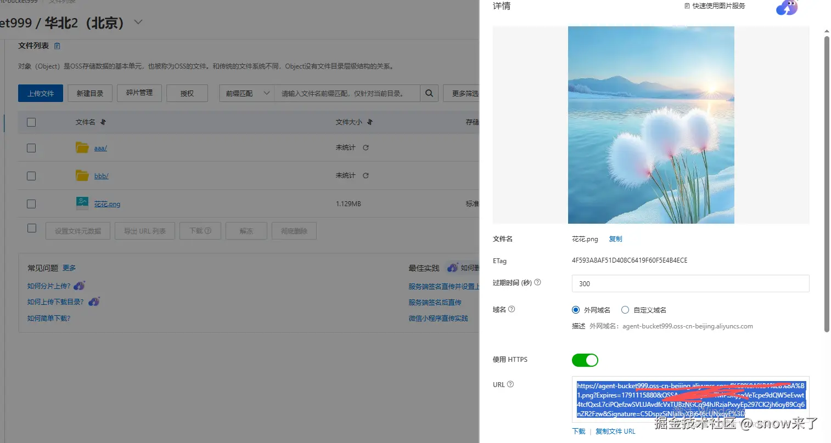The image size is (831, 443).
Task: Toggle the 使用 HTTPS switch
Action: tap(585, 360)
